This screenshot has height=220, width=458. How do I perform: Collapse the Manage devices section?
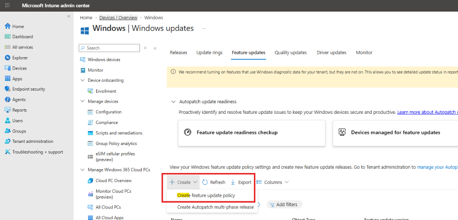[82, 101]
